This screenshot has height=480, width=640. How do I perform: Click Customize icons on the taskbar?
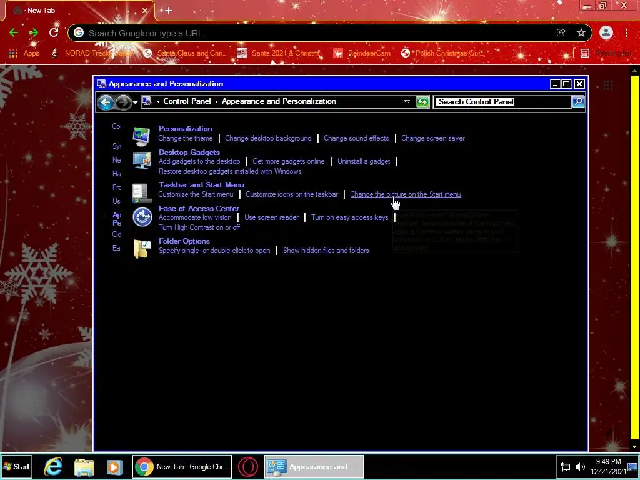[292, 194]
